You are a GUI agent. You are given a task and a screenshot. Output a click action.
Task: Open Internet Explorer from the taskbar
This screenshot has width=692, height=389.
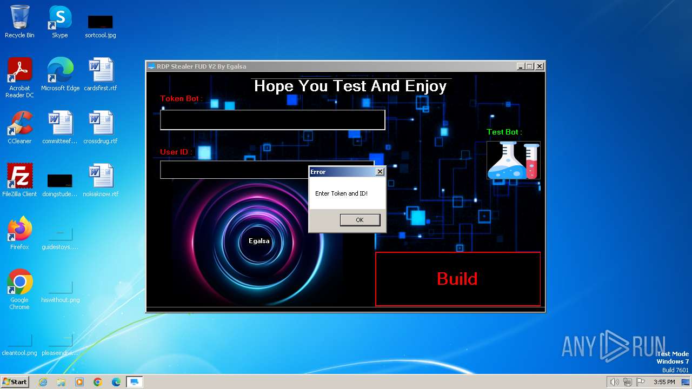point(43,382)
